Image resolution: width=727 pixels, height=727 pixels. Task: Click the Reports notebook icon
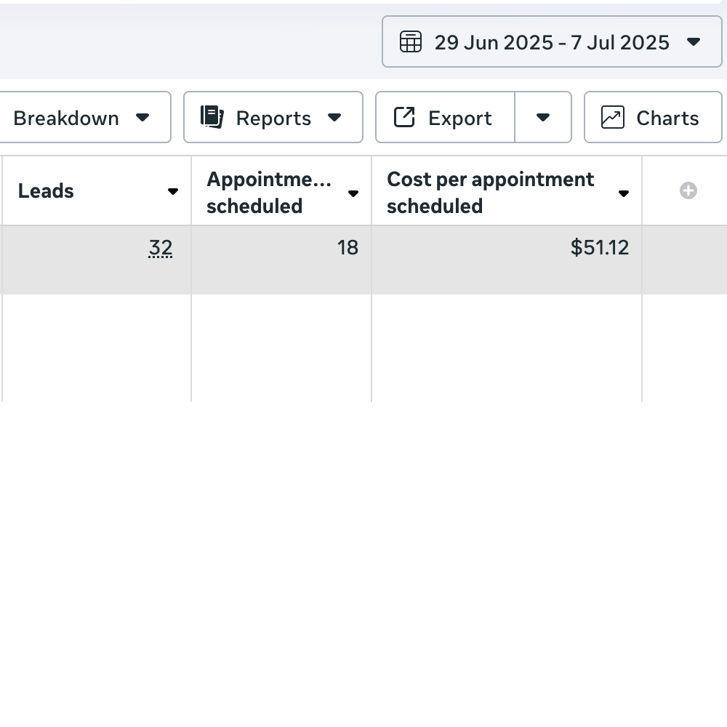point(212,116)
